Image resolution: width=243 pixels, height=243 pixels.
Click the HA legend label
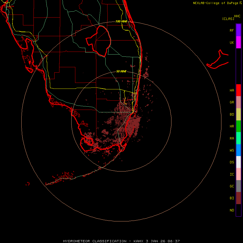pos(232,90)
